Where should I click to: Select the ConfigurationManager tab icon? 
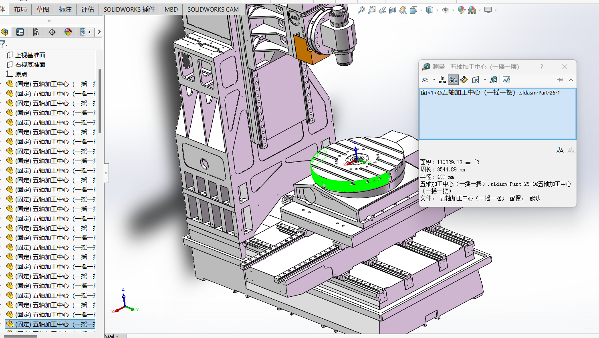[x=36, y=32]
